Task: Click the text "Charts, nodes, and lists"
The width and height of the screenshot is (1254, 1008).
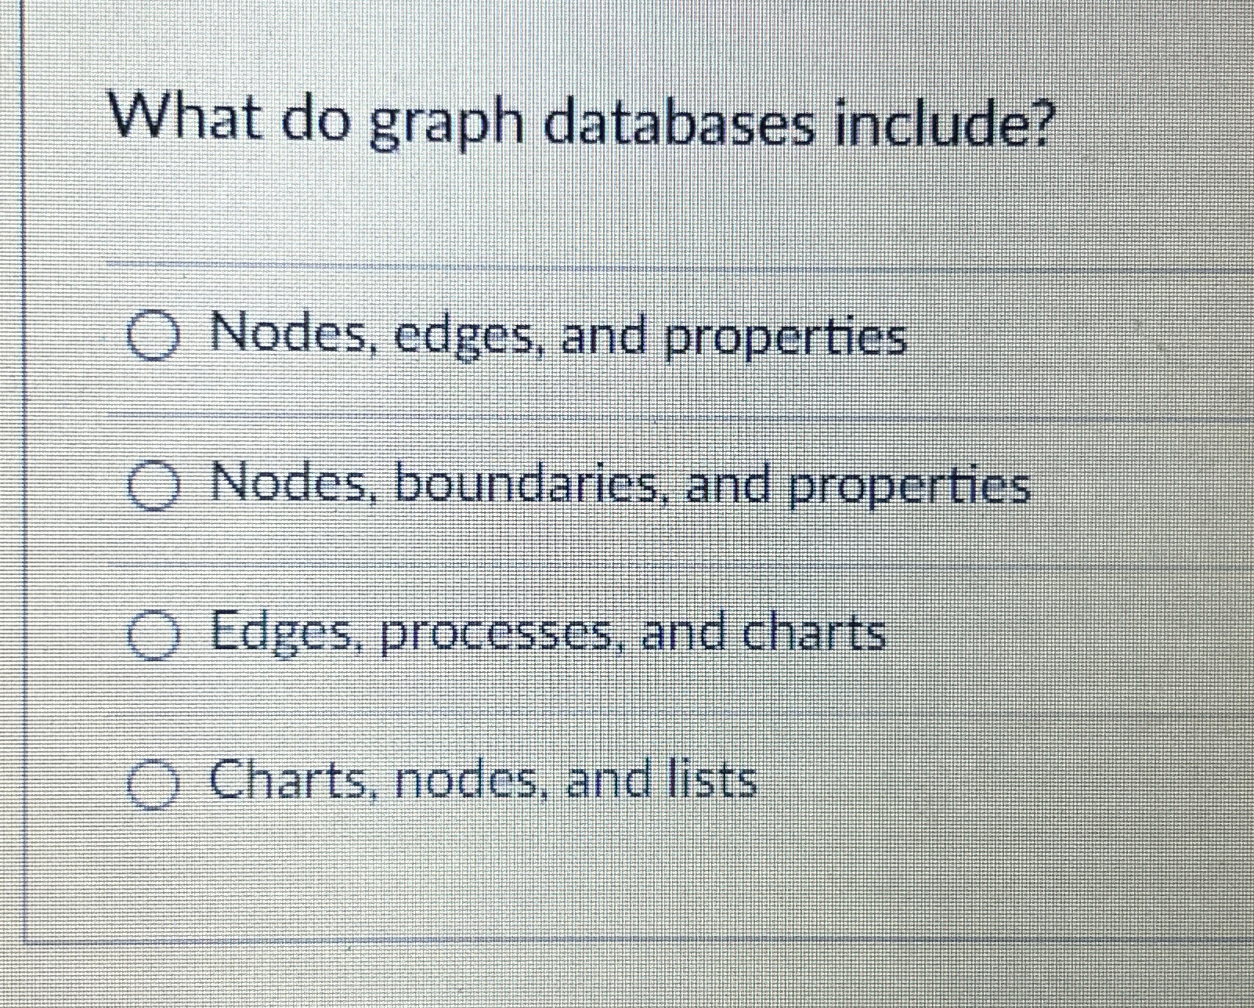Action: 482,781
